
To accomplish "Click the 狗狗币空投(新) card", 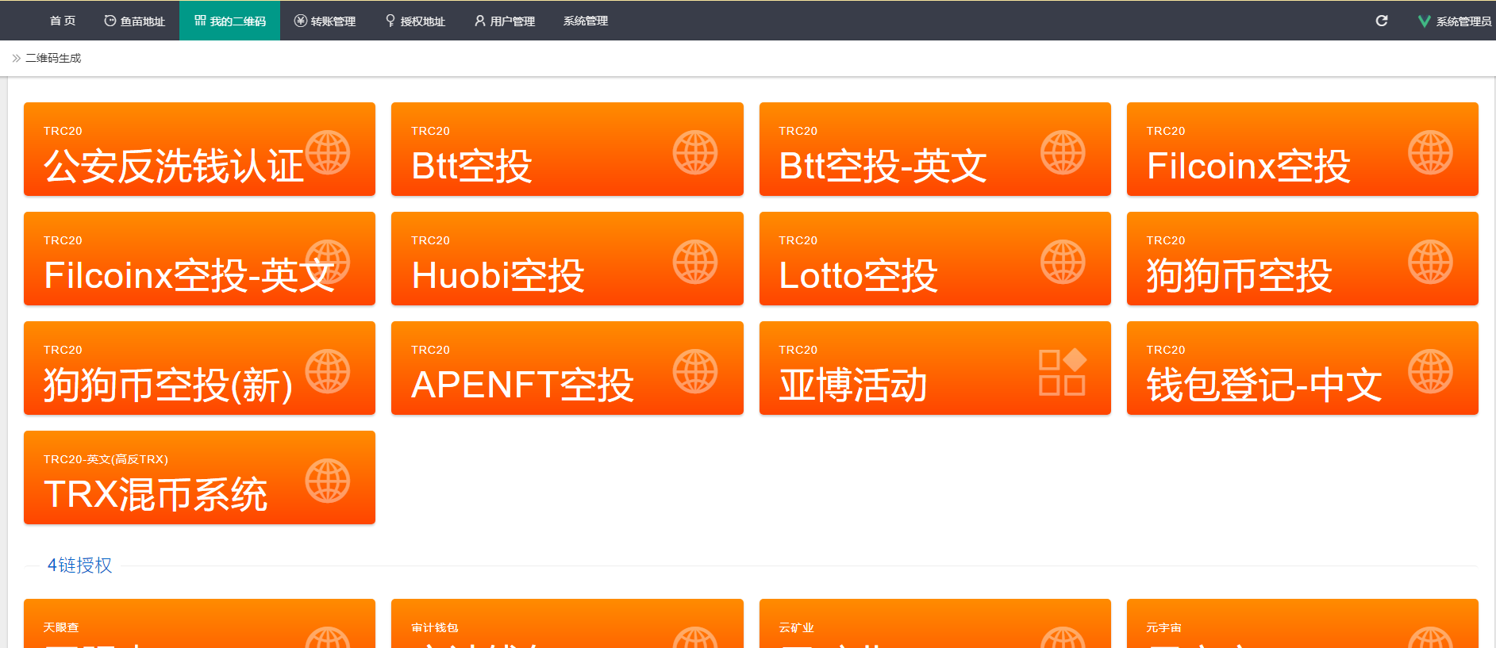I will (x=199, y=368).
